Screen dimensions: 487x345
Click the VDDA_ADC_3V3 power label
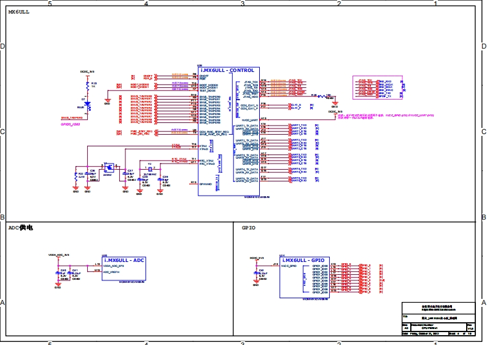click(x=59, y=255)
